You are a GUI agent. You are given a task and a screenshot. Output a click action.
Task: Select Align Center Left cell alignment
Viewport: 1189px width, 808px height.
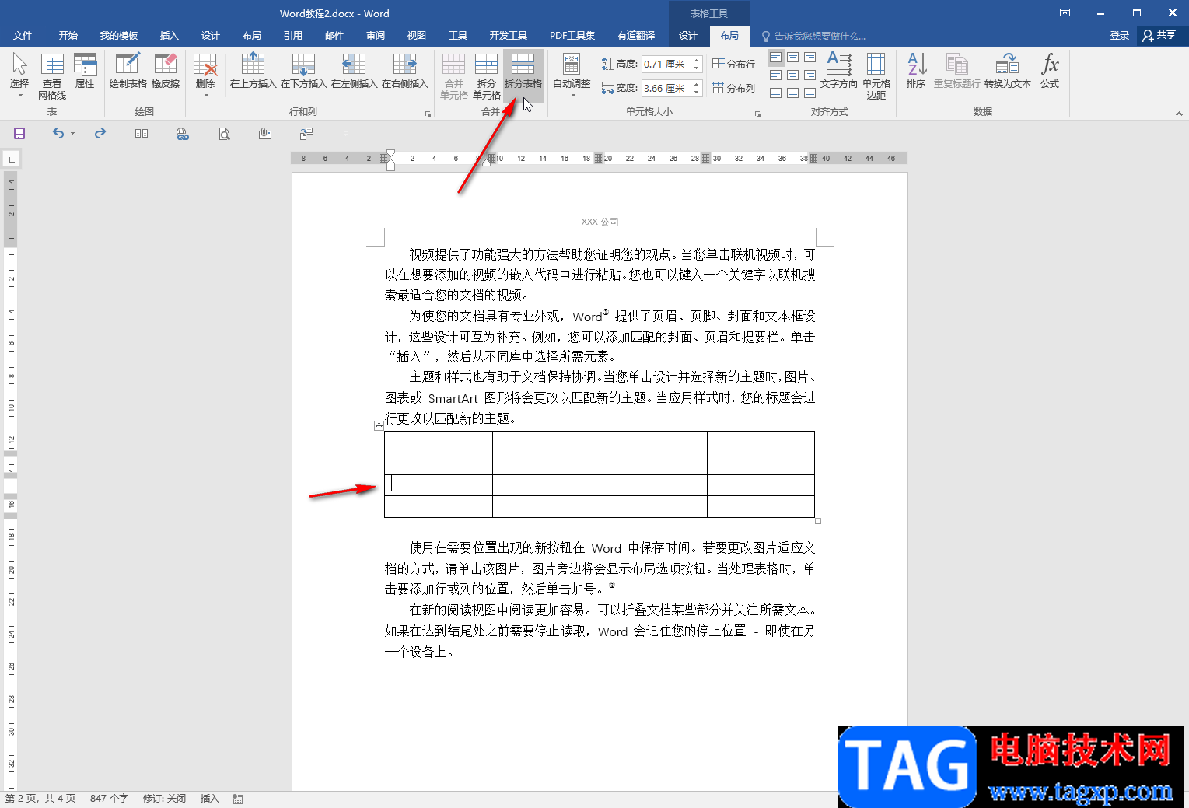[775, 75]
